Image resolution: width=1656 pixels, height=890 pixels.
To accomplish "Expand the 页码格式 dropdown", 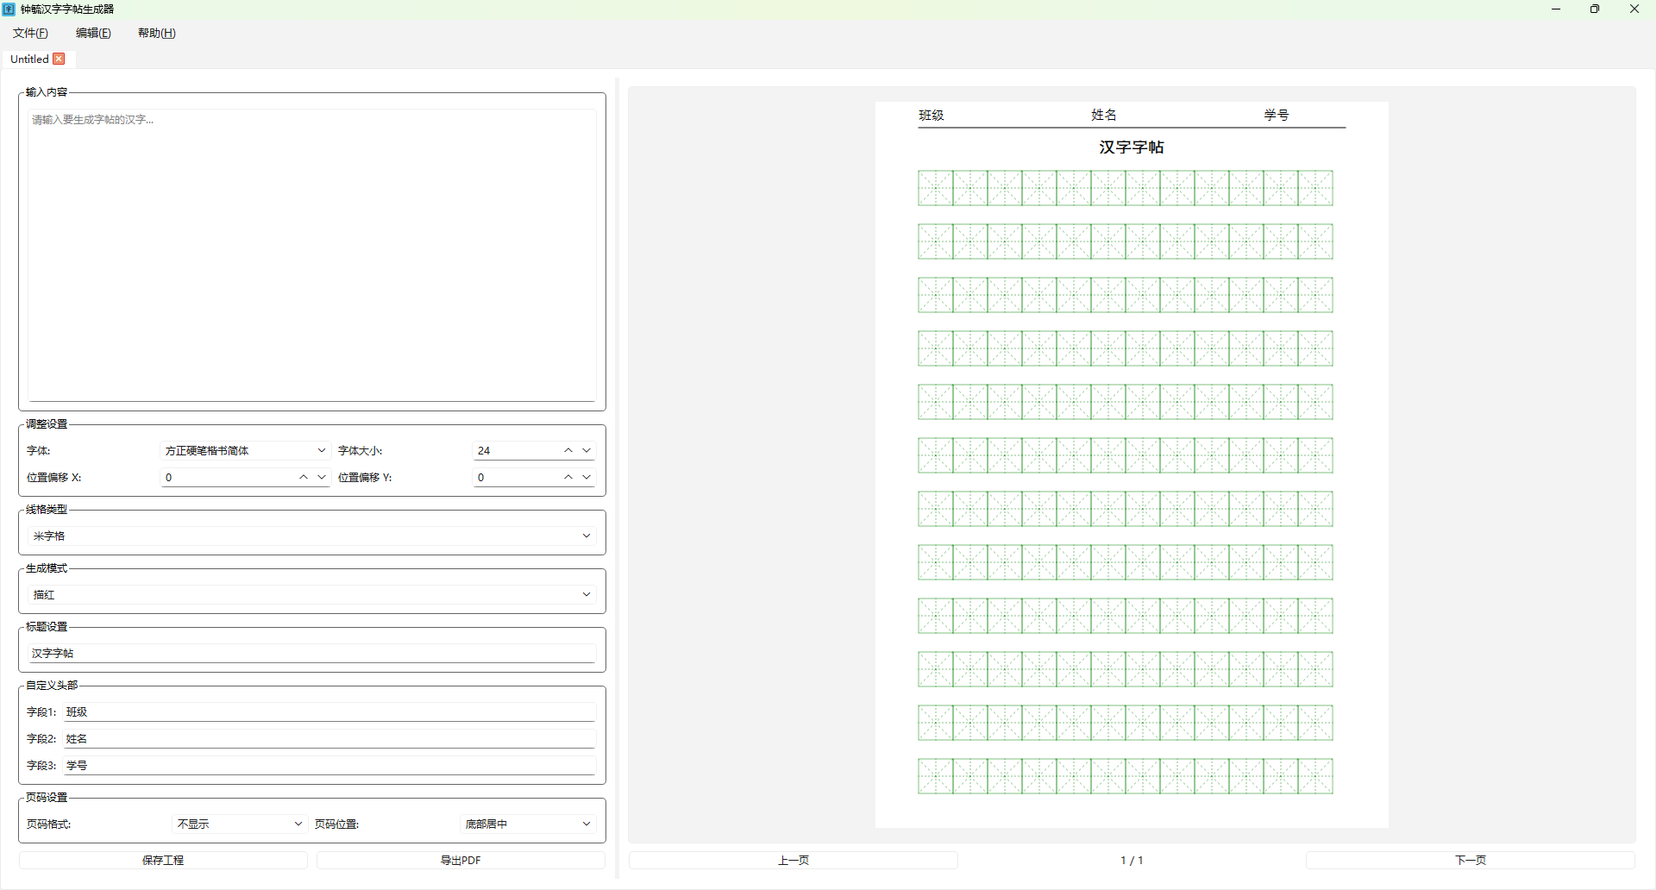I will pos(239,824).
